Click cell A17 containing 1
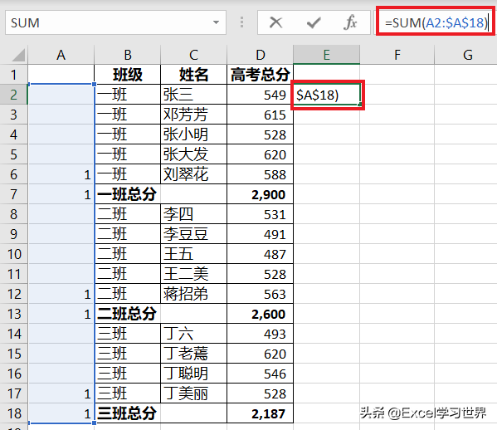The height and width of the screenshot is (430, 497). 61,393
